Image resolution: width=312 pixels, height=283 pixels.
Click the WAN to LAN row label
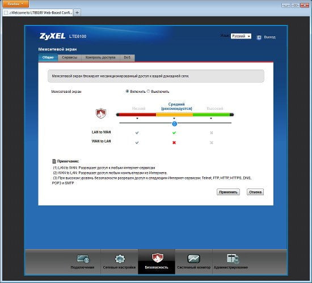tap(102, 141)
